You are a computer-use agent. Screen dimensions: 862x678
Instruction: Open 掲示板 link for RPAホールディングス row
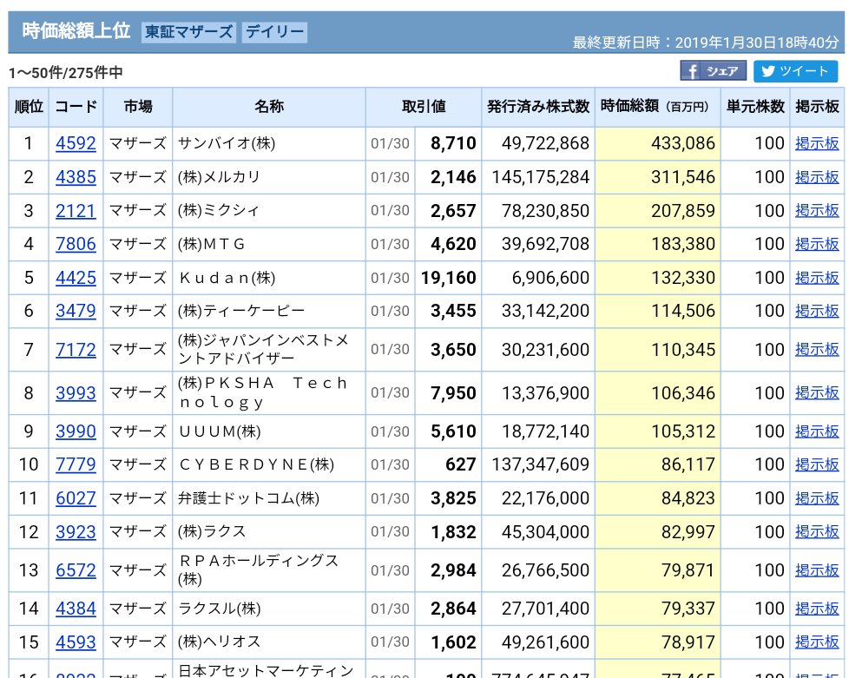[x=817, y=570]
